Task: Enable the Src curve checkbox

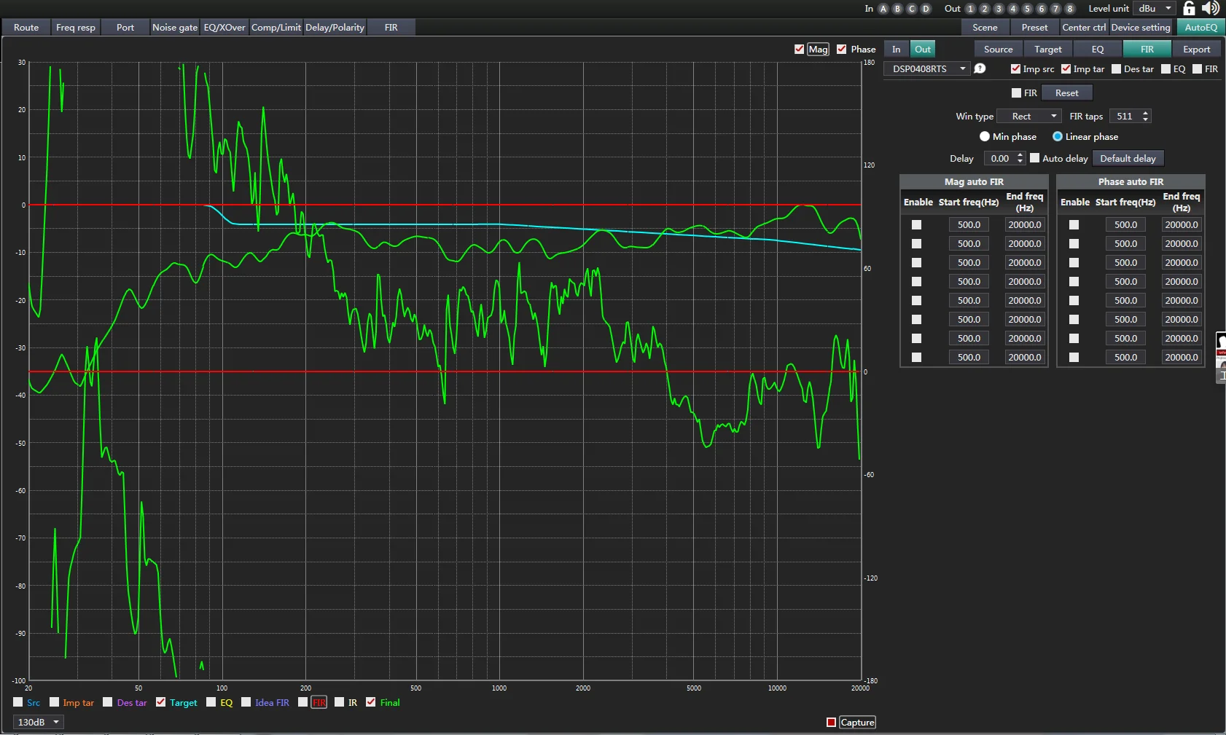Action: coord(18,702)
